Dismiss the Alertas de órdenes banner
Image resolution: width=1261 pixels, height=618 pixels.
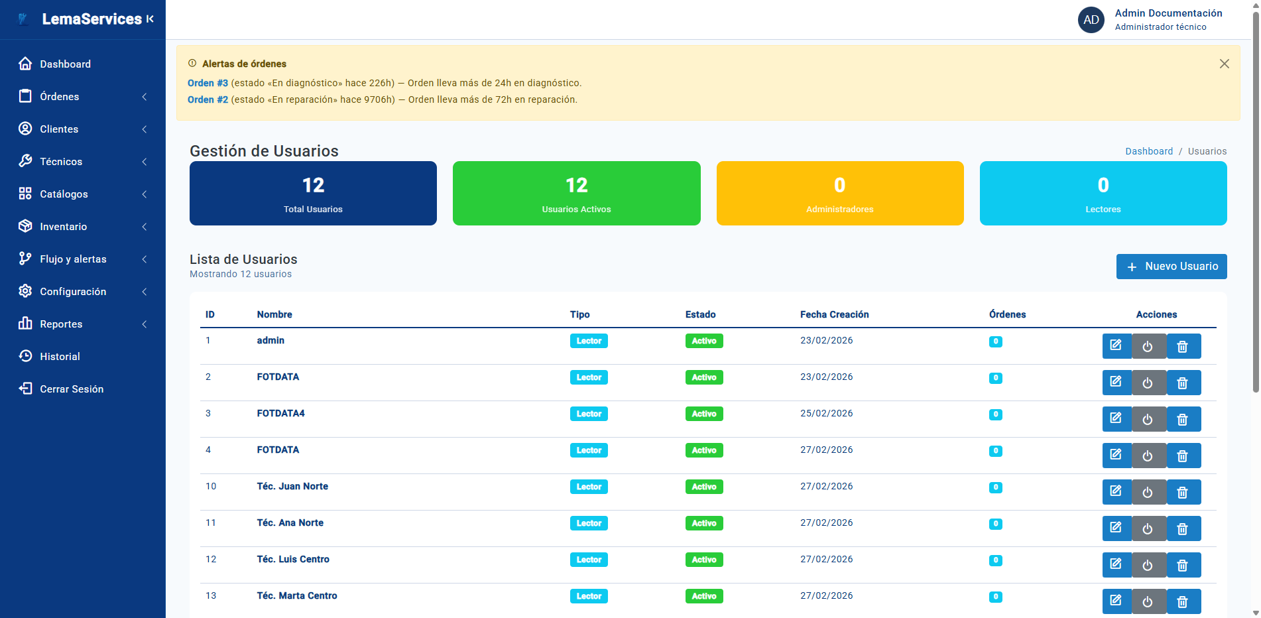click(x=1224, y=64)
